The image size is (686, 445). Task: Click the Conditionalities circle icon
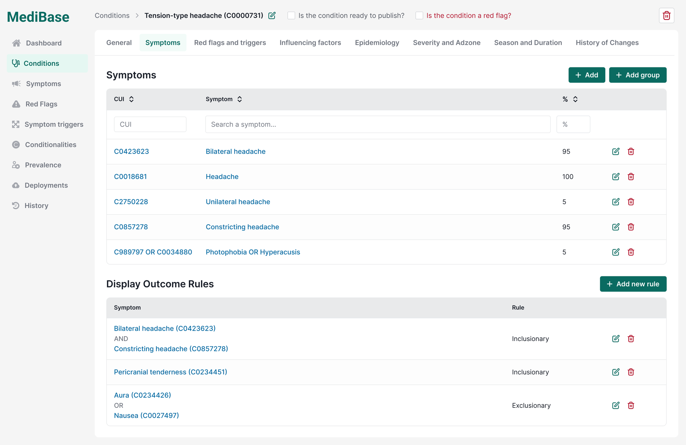(16, 145)
